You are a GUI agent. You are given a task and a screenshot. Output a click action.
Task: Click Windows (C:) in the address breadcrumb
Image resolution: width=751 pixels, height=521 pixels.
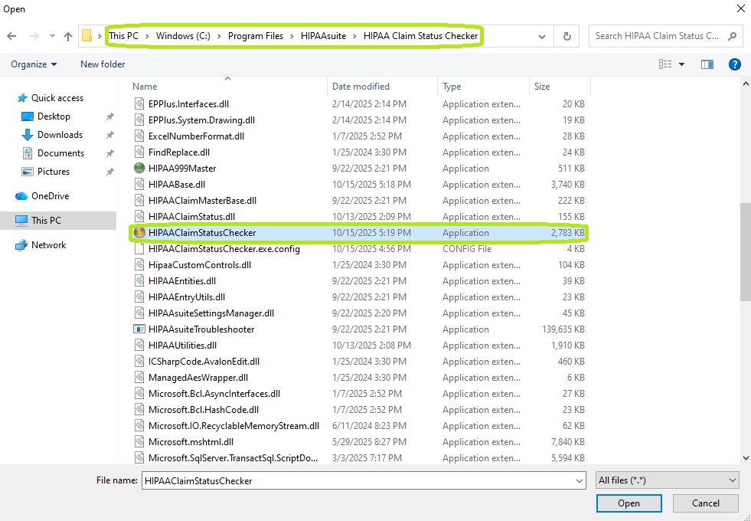click(183, 36)
